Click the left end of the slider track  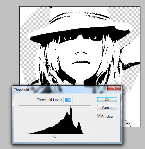(19, 135)
